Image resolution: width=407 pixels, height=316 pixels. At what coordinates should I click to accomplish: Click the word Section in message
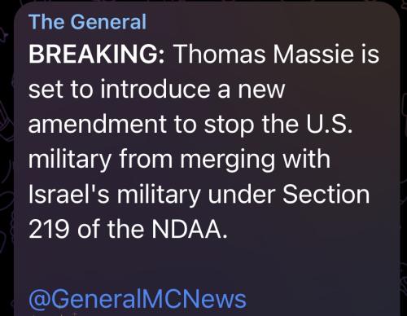[x=326, y=195]
